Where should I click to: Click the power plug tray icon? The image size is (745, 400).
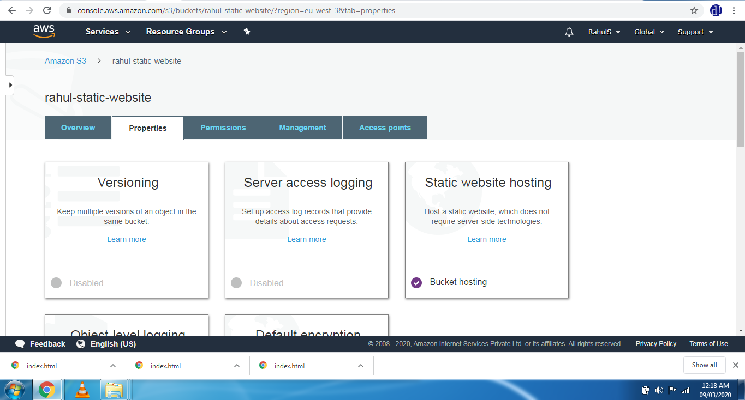click(646, 390)
